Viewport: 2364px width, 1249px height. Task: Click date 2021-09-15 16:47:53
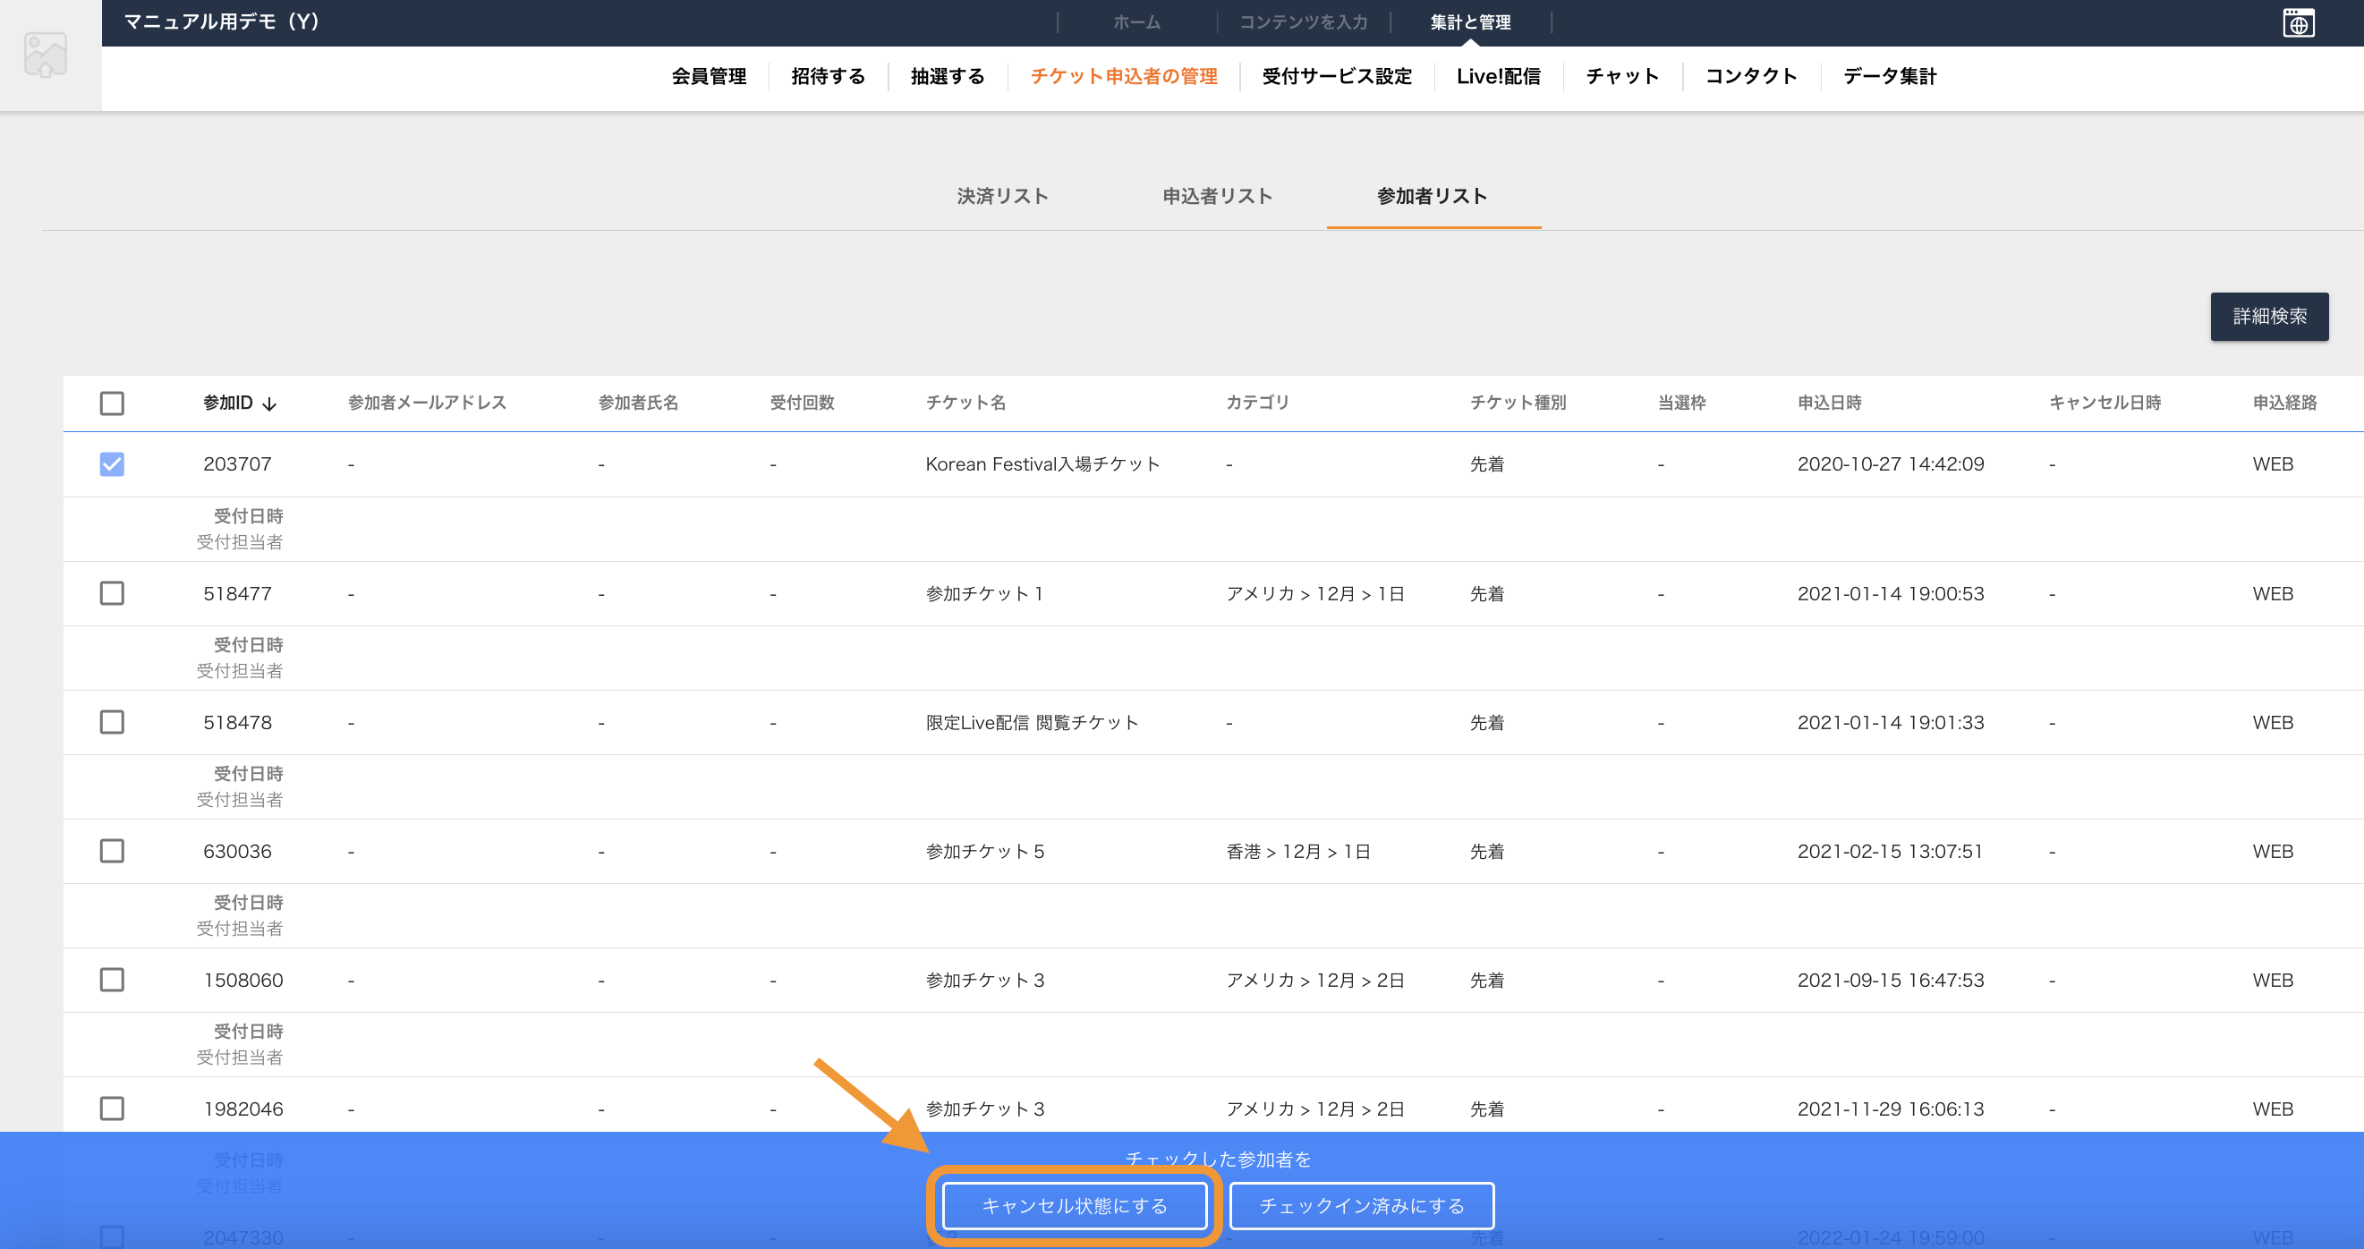coord(1891,980)
